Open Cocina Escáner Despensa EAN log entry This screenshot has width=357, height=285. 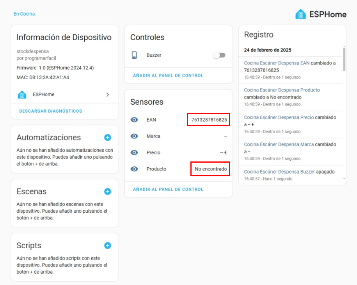(x=277, y=63)
